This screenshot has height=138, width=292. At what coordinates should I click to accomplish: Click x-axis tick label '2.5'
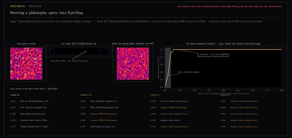(179, 91)
